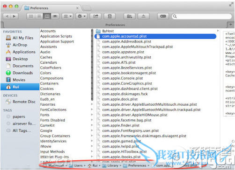
Task: Go to Users in the path bar
Action: (76, 165)
